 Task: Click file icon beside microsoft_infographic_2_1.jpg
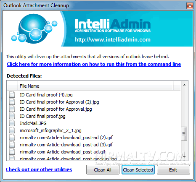pyautogui.click(x=12, y=130)
